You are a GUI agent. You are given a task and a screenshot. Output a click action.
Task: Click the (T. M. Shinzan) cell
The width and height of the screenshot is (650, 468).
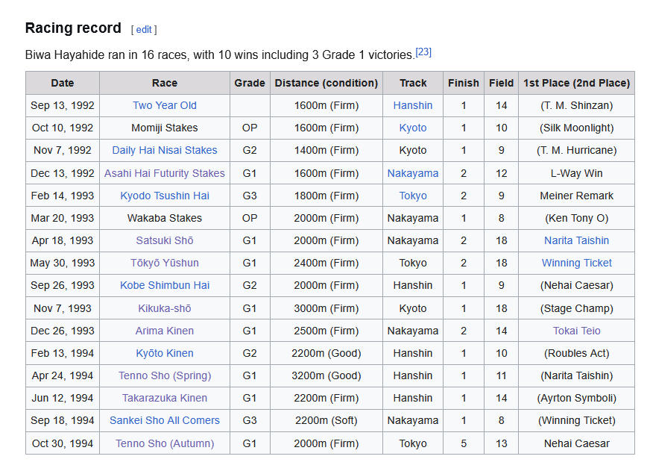tap(577, 105)
